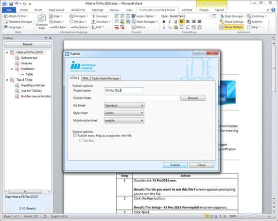This screenshot has width=278, height=221.
Task: Select Software tool in the outline tree
Action: click(29, 58)
